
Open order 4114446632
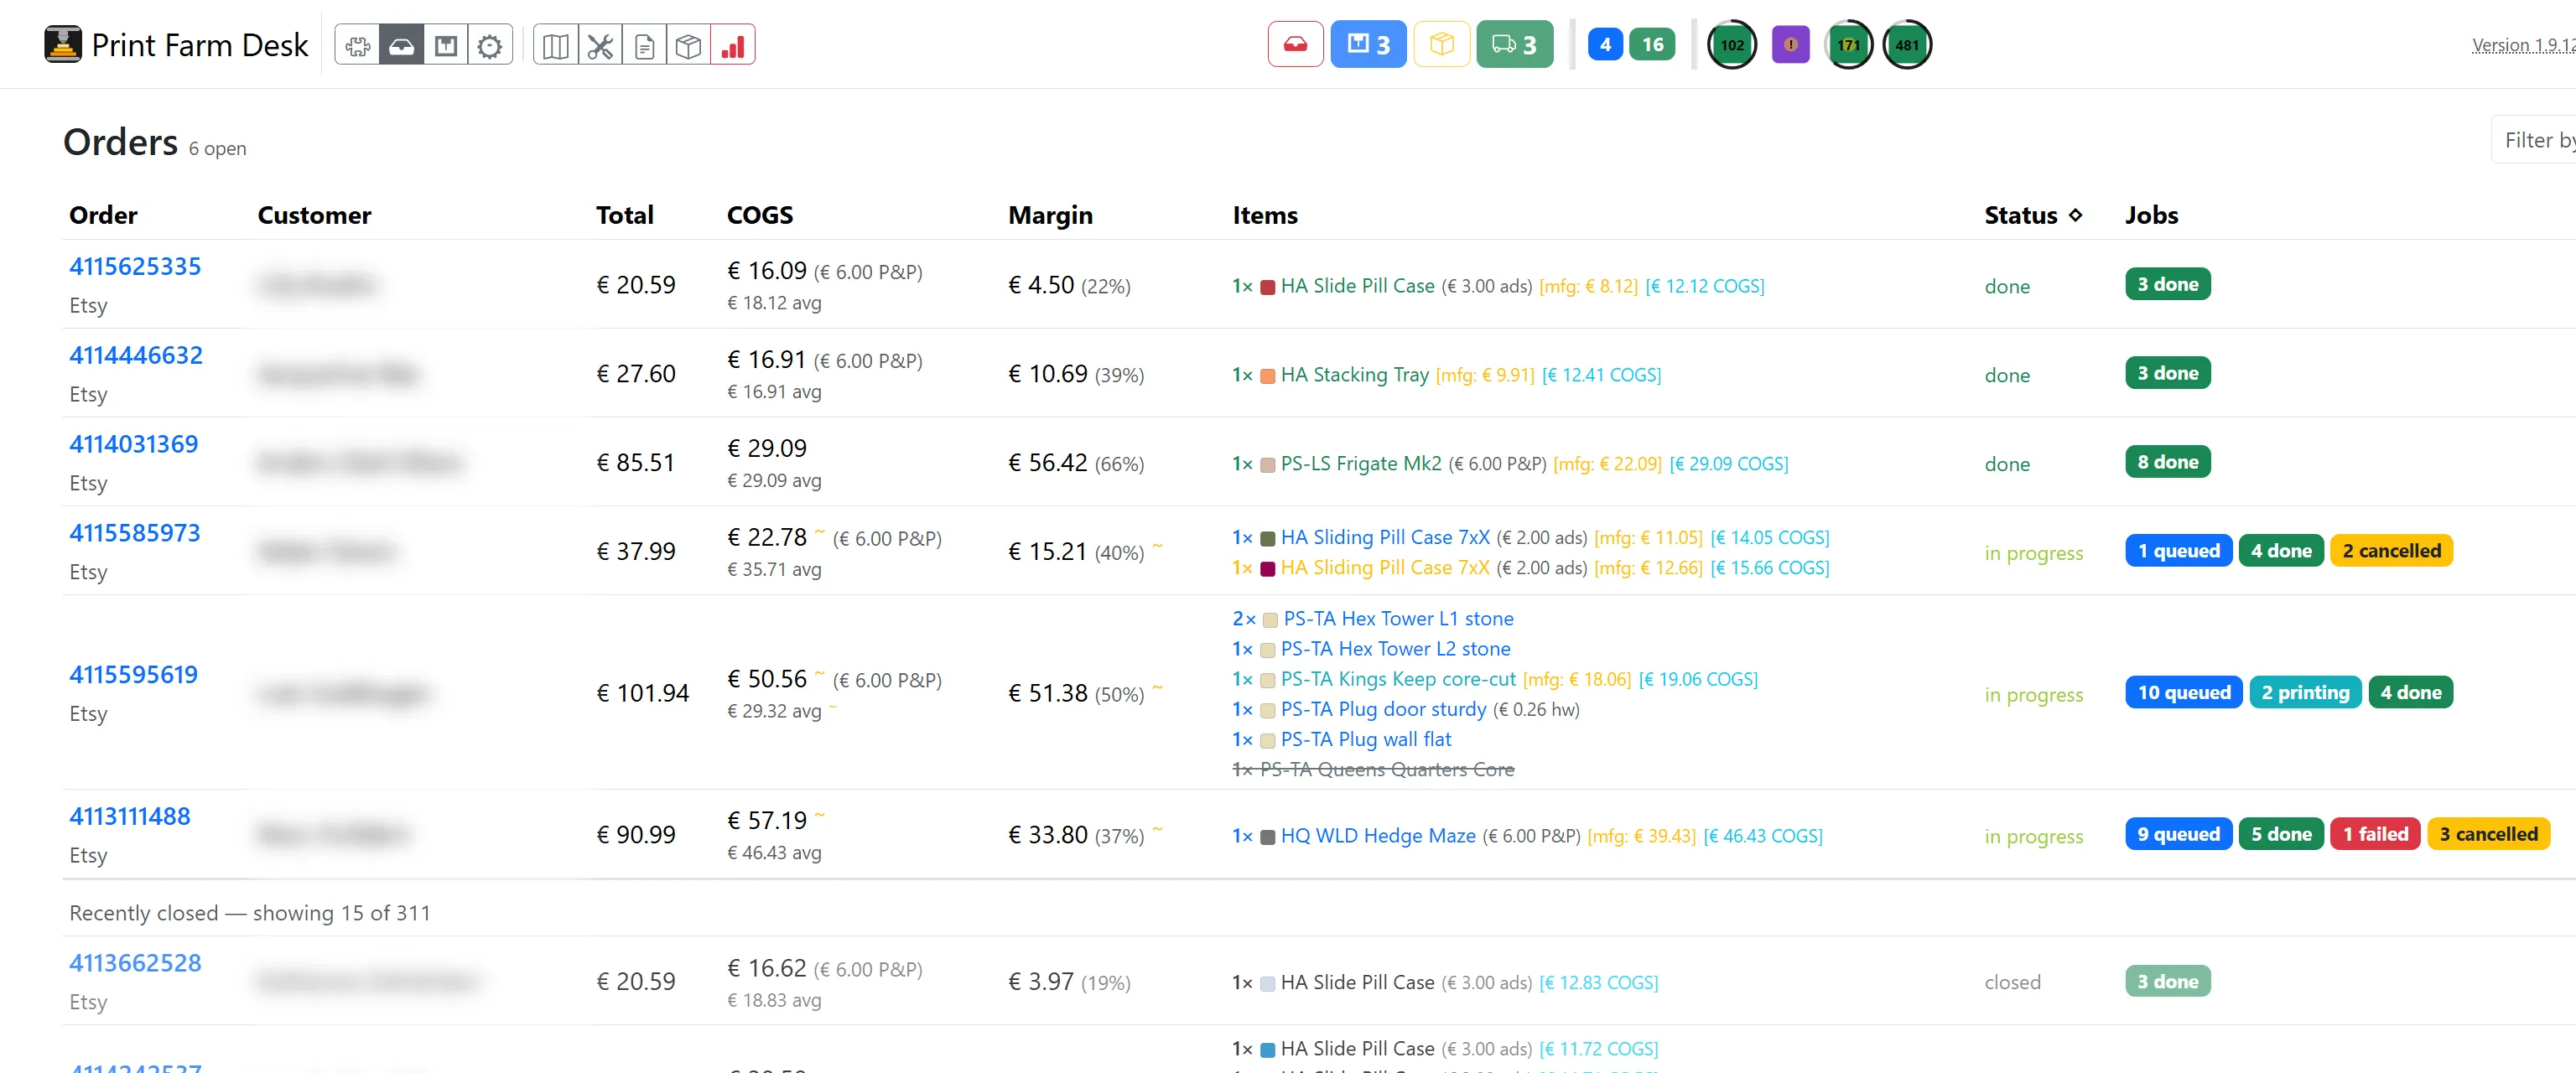click(136, 356)
